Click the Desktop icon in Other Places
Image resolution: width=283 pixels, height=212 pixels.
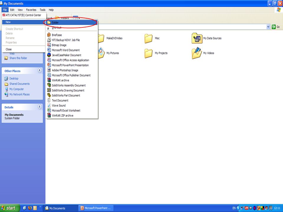point(6,78)
